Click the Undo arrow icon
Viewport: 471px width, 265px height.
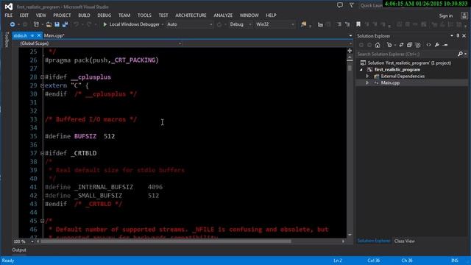(x=77, y=24)
